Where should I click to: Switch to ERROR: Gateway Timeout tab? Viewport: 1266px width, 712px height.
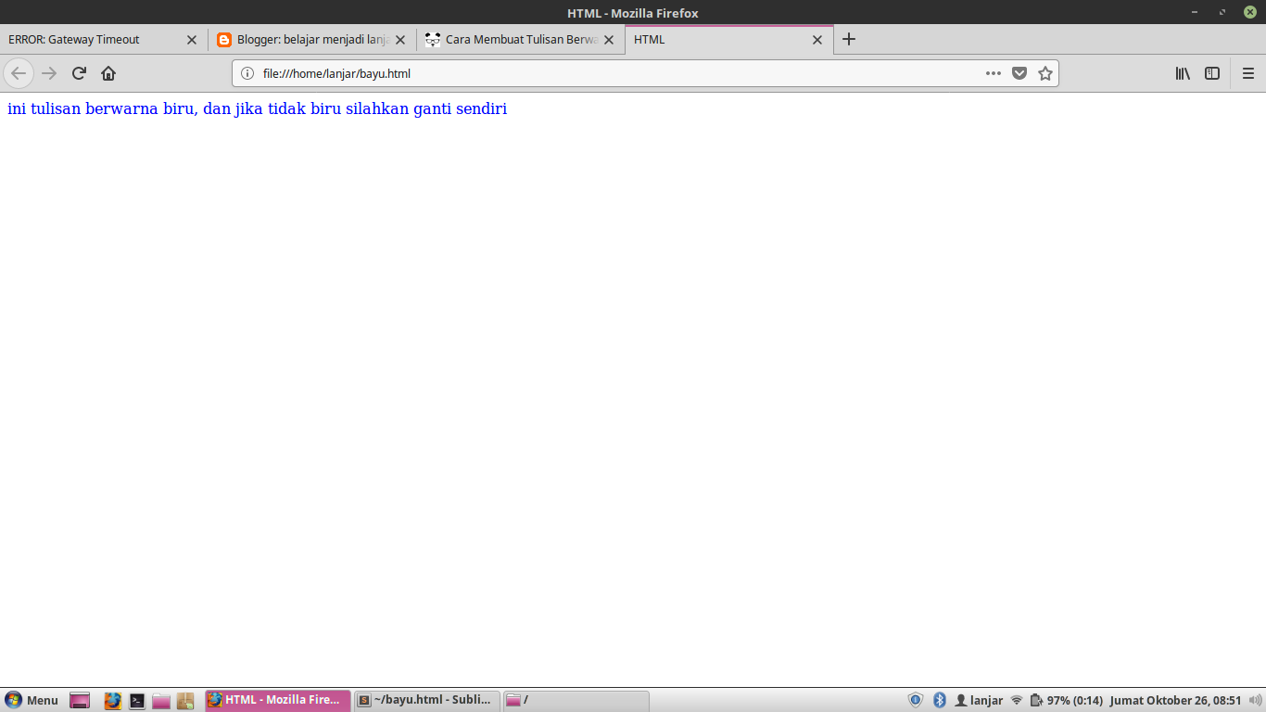pyautogui.click(x=104, y=40)
